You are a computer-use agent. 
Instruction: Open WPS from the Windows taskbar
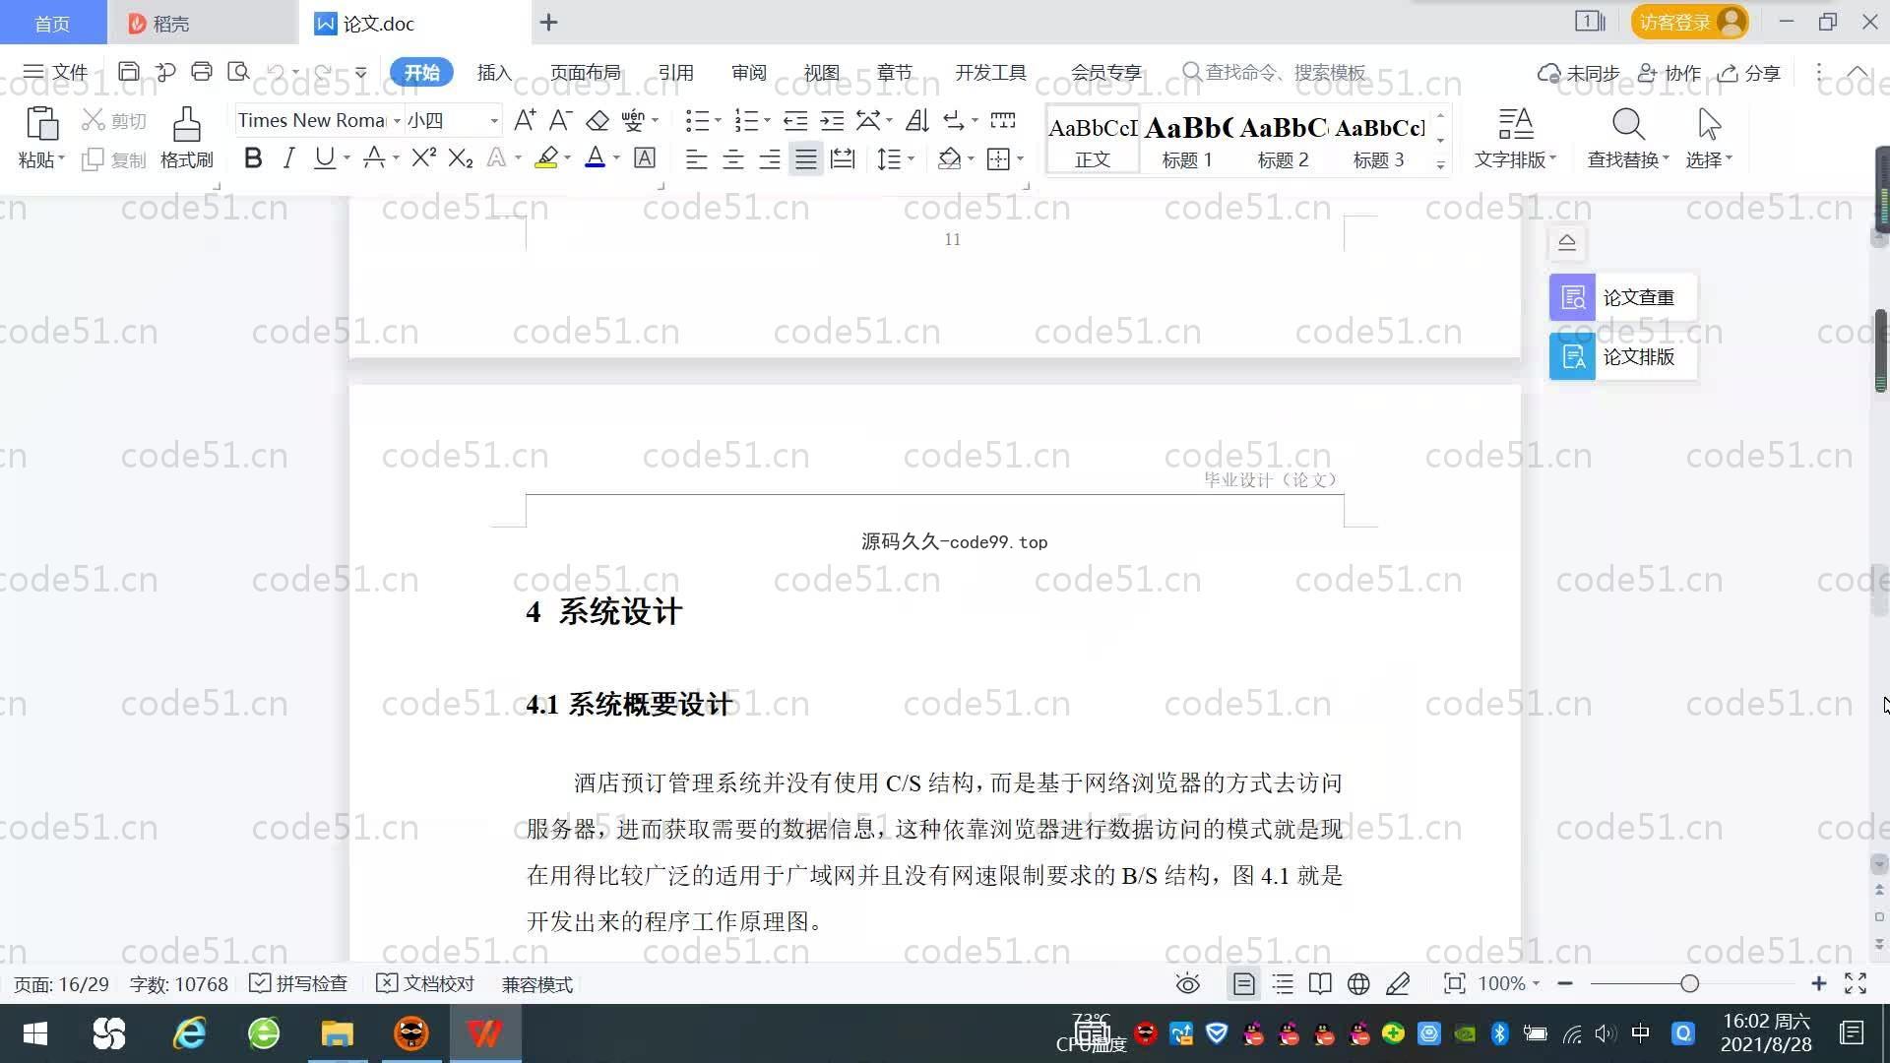point(484,1033)
